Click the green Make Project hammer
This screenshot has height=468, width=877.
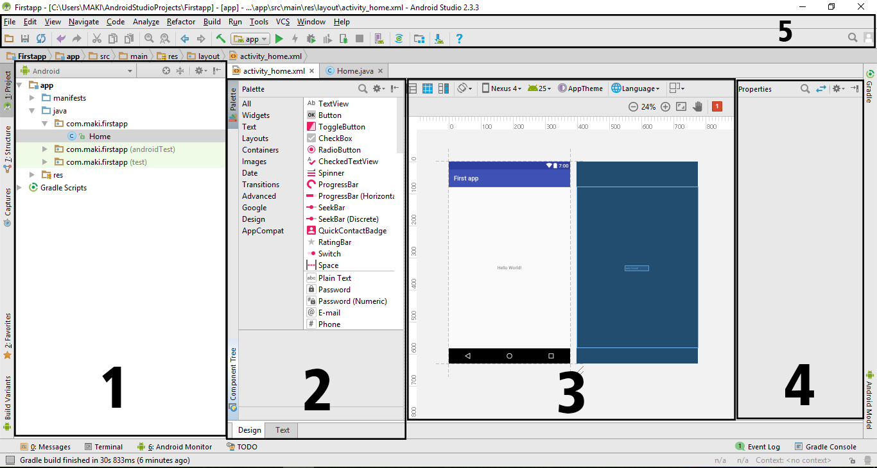pyautogui.click(x=221, y=38)
